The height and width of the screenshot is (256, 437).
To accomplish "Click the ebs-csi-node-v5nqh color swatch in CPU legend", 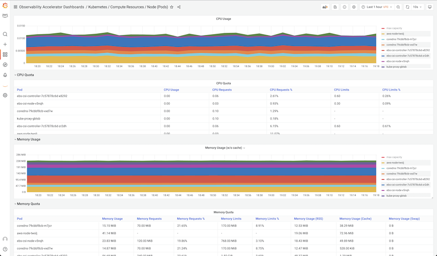I will (383, 61).
